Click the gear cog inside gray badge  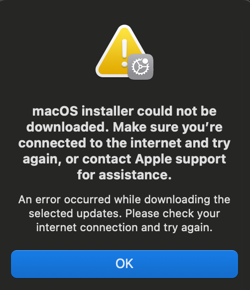[x=140, y=67]
